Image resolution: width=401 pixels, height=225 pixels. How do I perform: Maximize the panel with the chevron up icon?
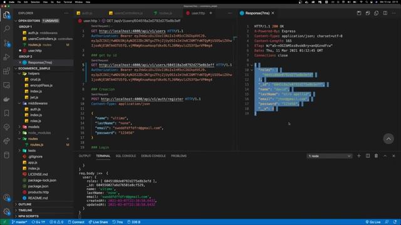pos(385,156)
